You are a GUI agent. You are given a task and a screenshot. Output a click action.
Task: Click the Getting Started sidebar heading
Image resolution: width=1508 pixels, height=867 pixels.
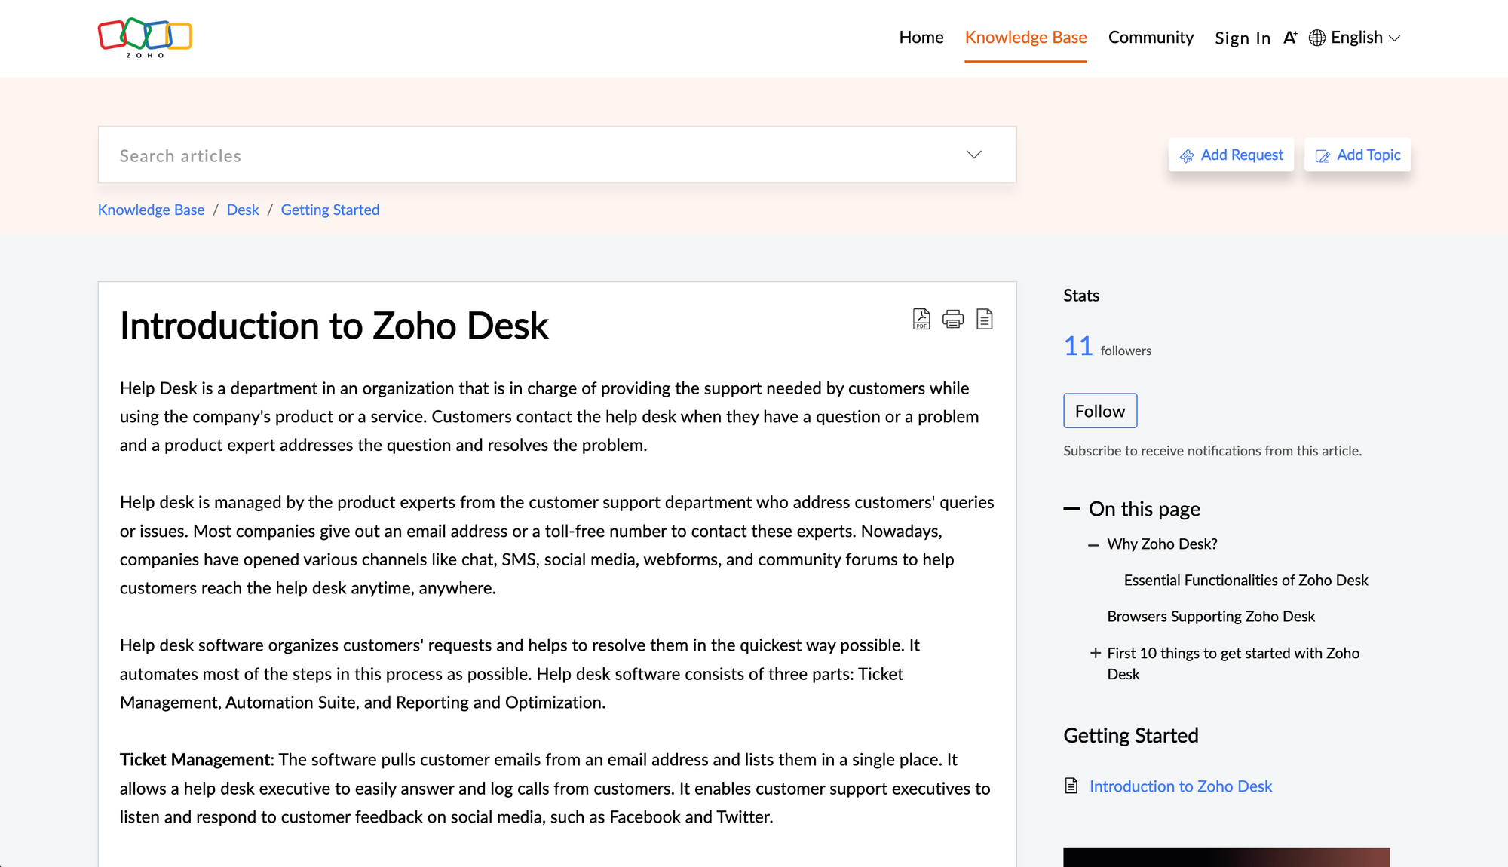point(1130,735)
